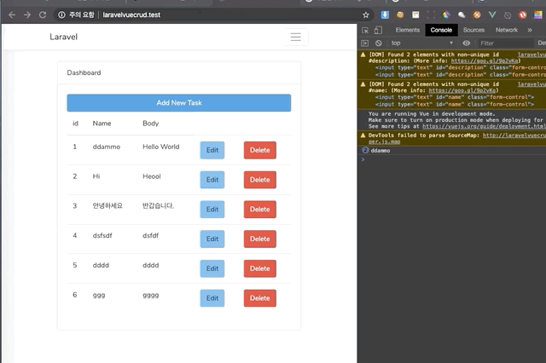Click the Heool body cell

click(x=152, y=176)
